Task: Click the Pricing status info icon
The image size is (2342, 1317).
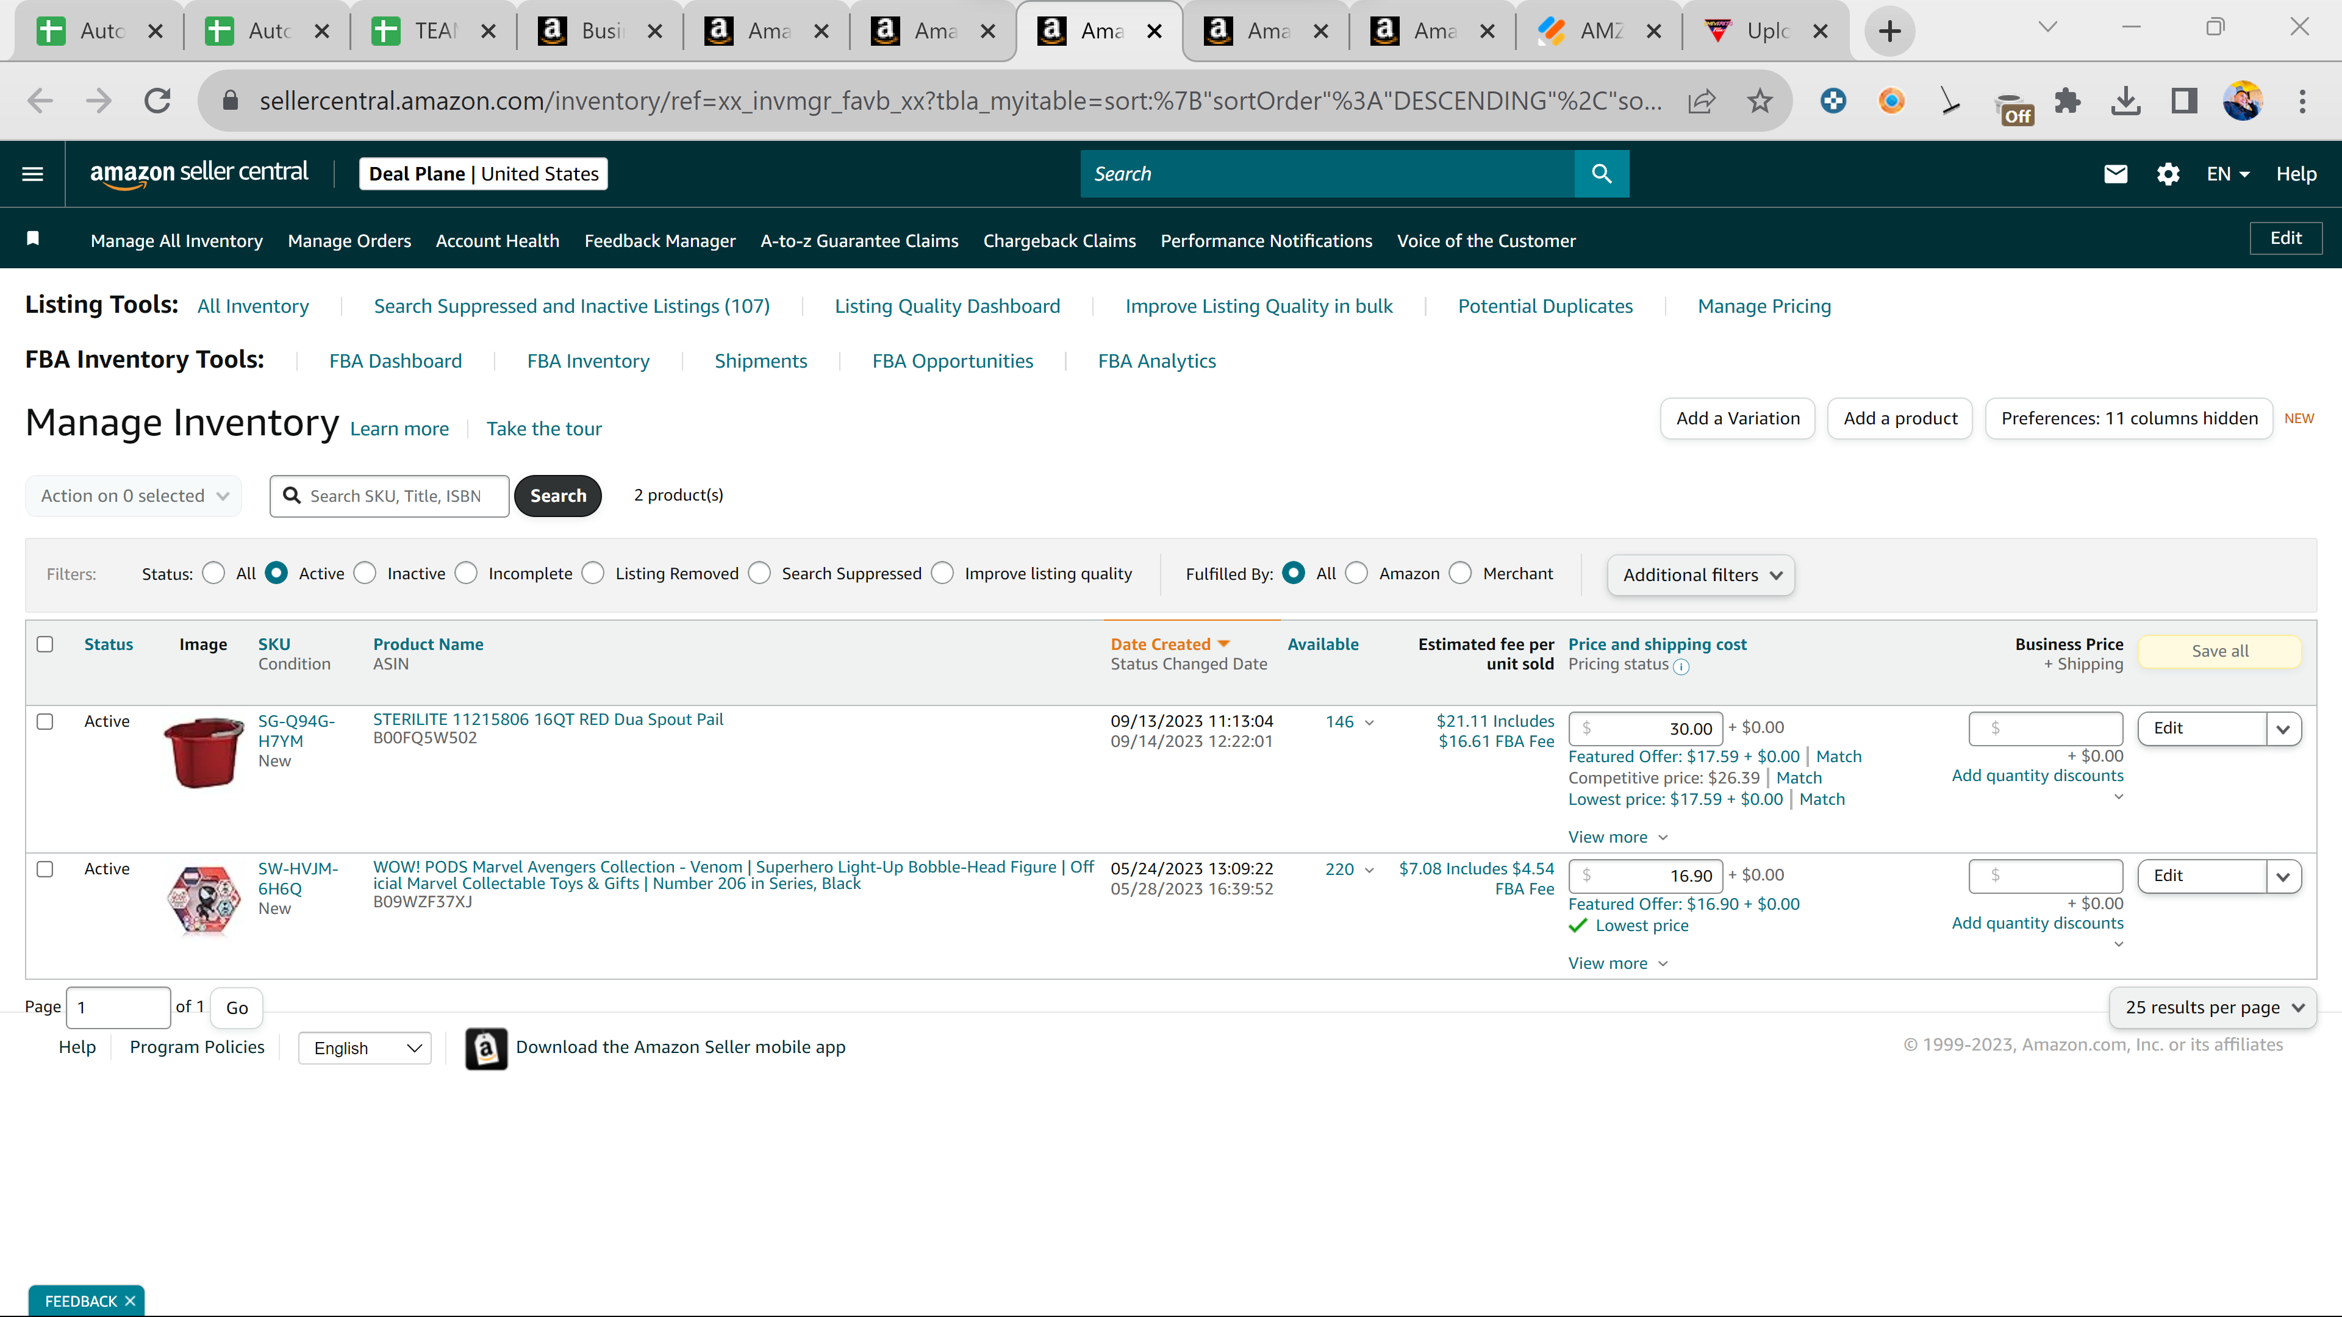Action: pos(1681,666)
